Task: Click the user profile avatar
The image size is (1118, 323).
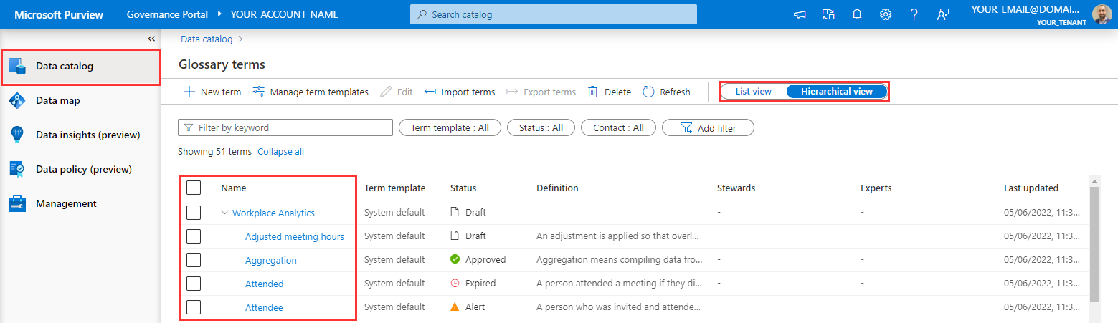Action: coord(1102,14)
